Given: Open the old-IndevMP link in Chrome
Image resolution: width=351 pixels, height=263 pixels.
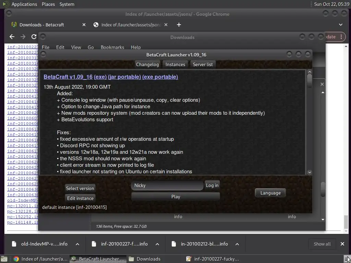Looking at the screenshot, I should click(23, 200).
